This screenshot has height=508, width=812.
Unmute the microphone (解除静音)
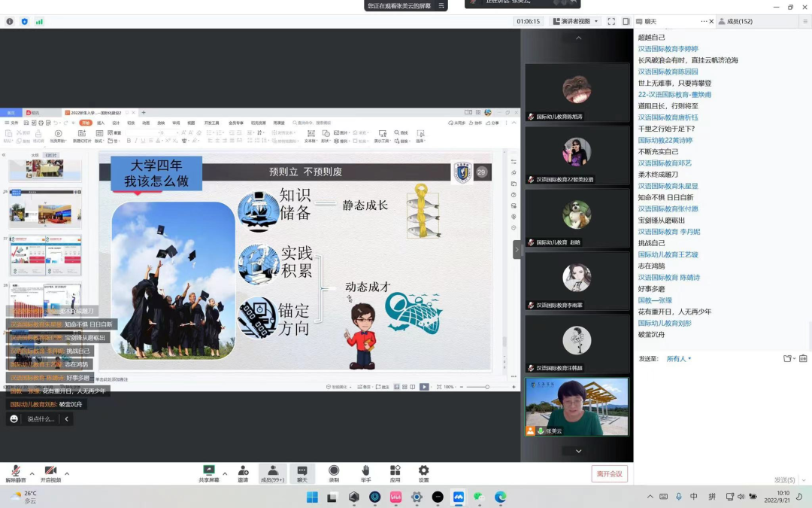tap(15, 472)
